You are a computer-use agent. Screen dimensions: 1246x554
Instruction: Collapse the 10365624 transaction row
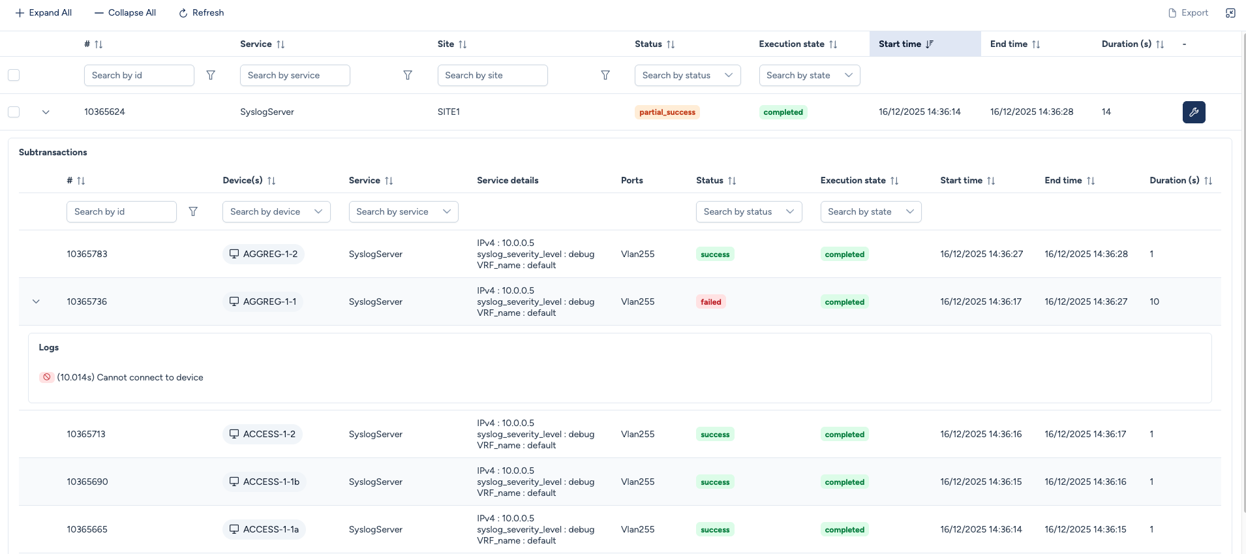(46, 112)
